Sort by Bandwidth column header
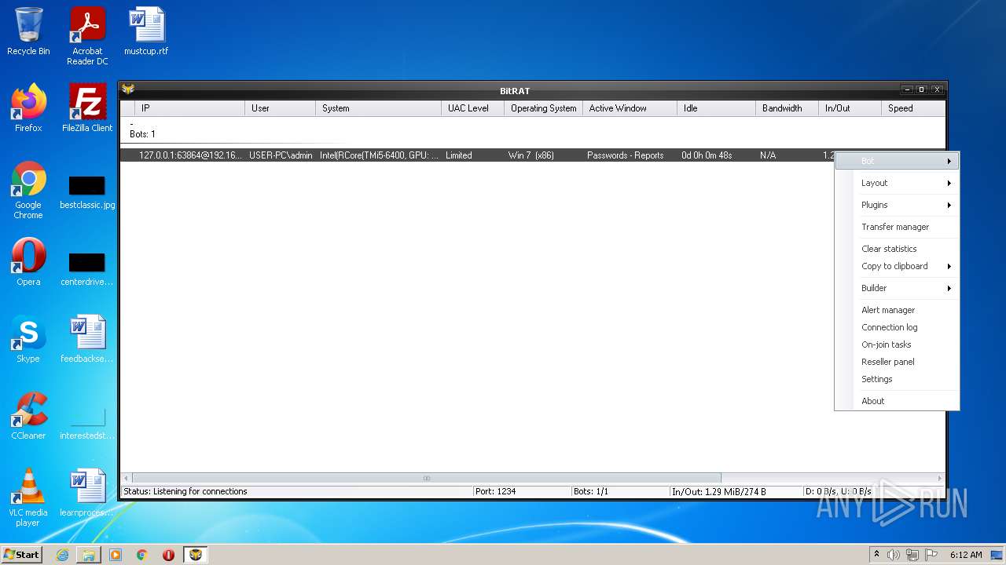This screenshot has height=565, width=1006. [787, 108]
